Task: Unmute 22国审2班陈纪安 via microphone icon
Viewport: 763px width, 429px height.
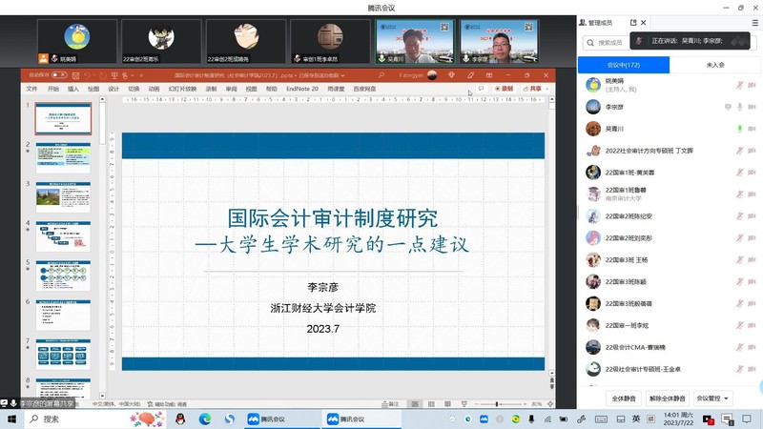Action: tap(739, 215)
